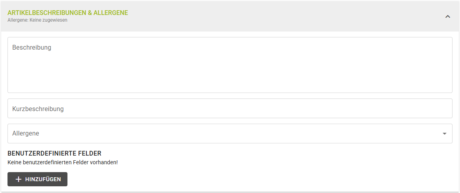Toggle the gray section header bar

tap(276, 17)
